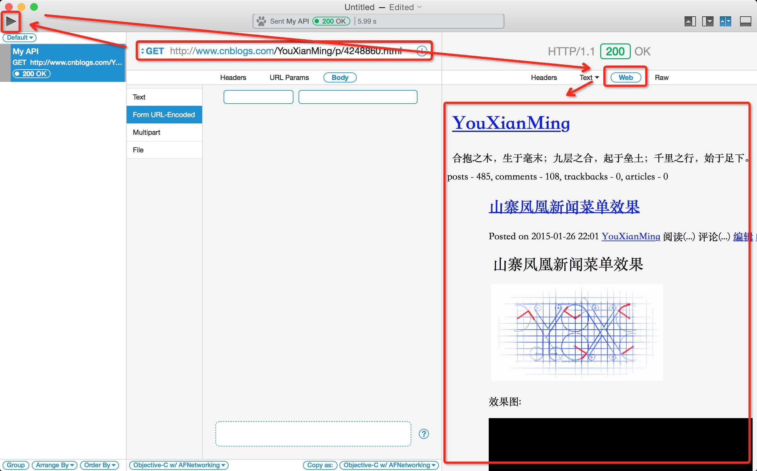The image size is (757, 471).
Task: Click the posts - 485 stats line
Action: [x=557, y=176]
